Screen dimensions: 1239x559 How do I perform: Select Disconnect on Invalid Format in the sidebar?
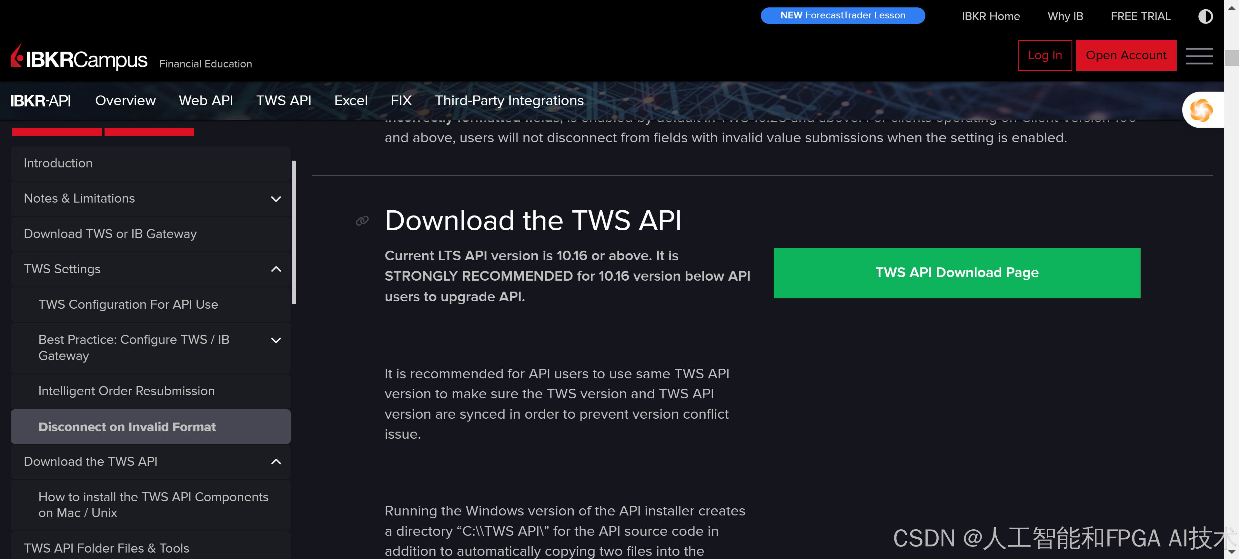[x=151, y=427]
